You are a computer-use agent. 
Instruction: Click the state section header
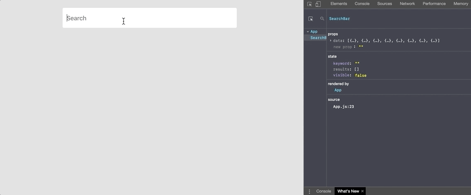coord(332,56)
